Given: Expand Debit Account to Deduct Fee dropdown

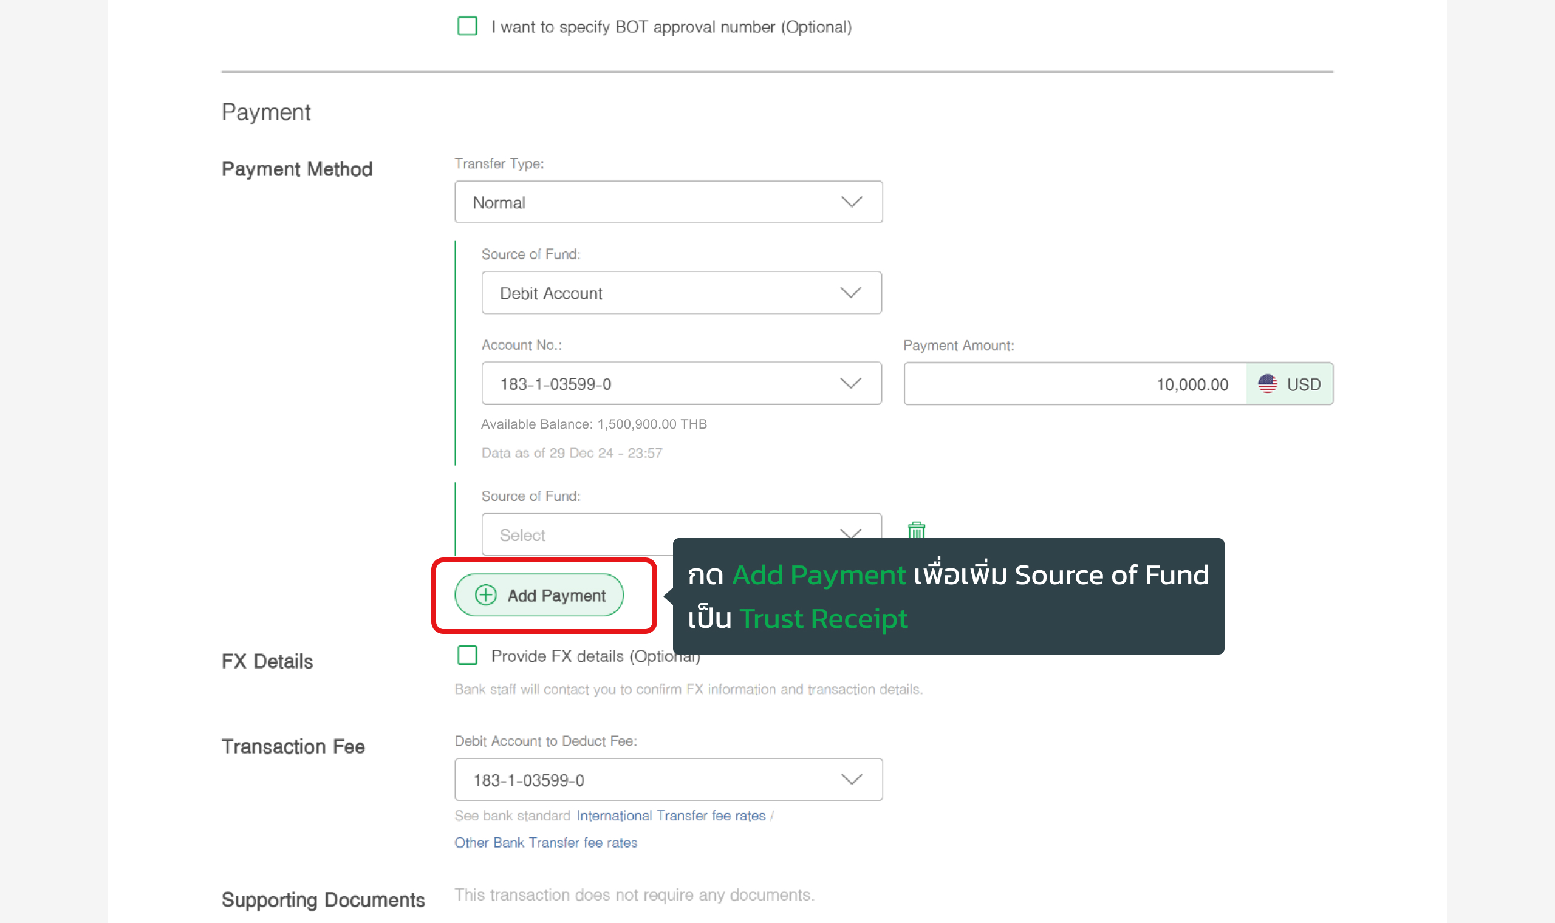Looking at the screenshot, I should (669, 779).
